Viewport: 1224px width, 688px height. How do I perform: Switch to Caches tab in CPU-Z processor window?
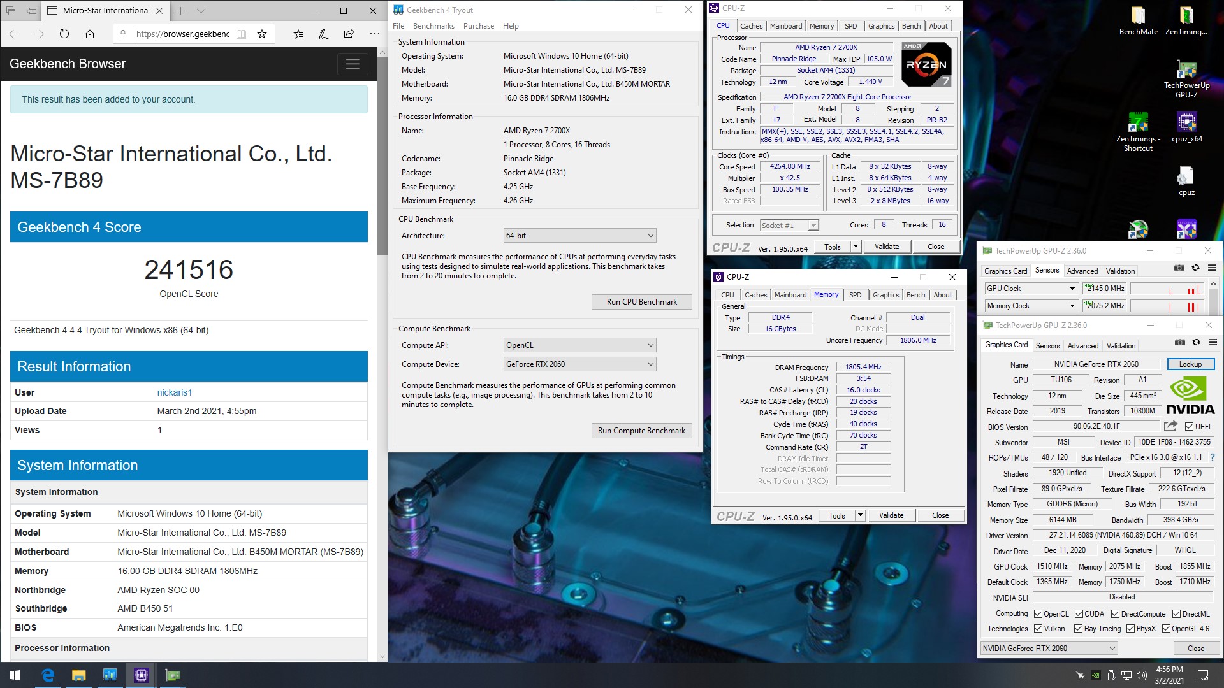pyautogui.click(x=751, y=26)
